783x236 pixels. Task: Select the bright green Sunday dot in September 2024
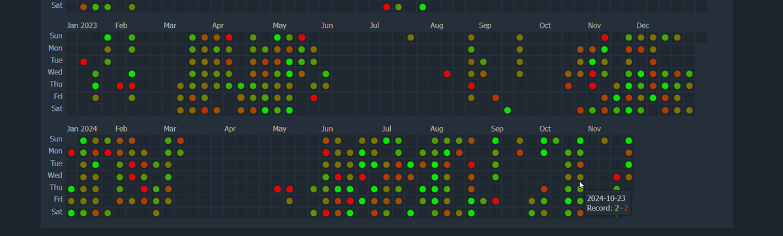coord(495,140)
